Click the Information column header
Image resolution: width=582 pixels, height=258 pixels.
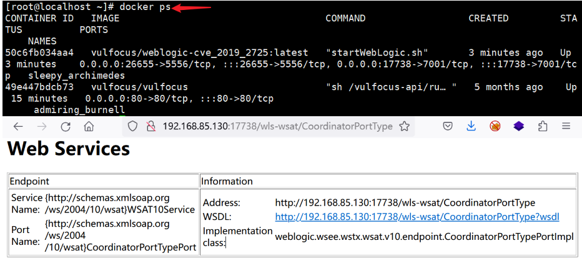227,181
